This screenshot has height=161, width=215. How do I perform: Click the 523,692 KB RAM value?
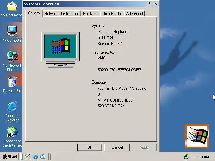click(x=112, y=106)
